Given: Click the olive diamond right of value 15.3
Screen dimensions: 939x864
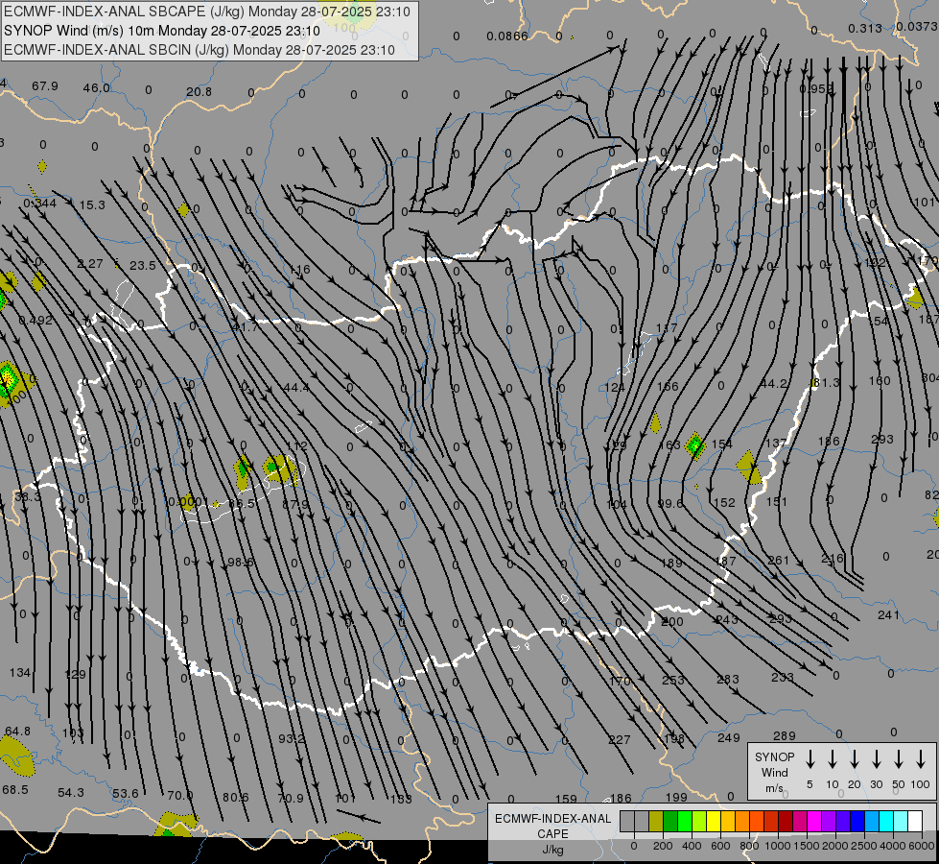Looking at the screenshot, I should coord(183,210).
